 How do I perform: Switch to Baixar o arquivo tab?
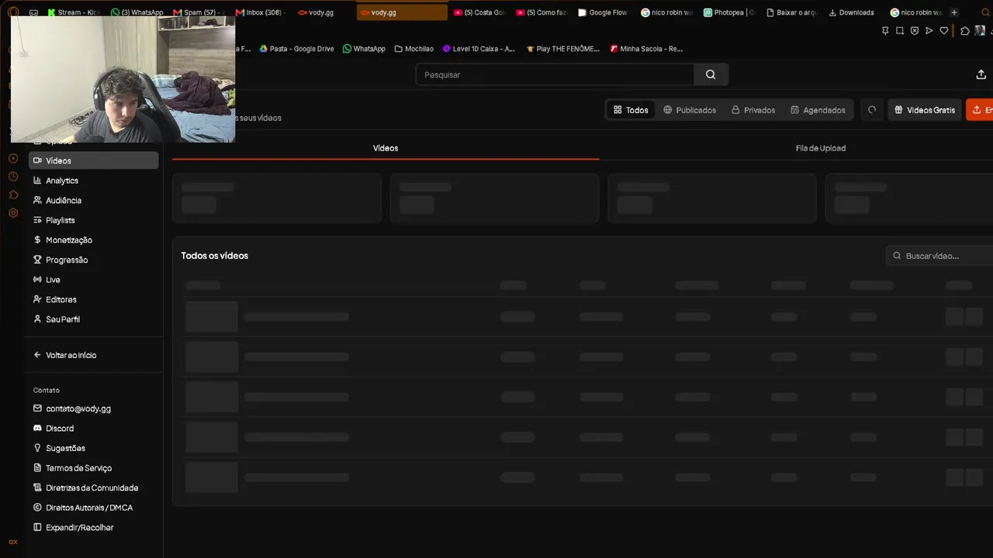tap(792, 12)
